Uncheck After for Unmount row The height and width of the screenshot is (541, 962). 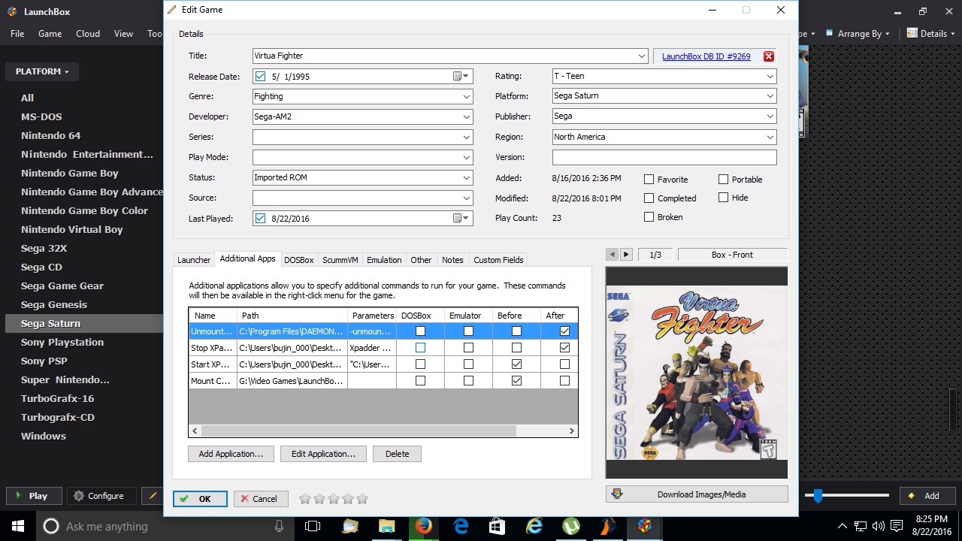coord(564,331)
